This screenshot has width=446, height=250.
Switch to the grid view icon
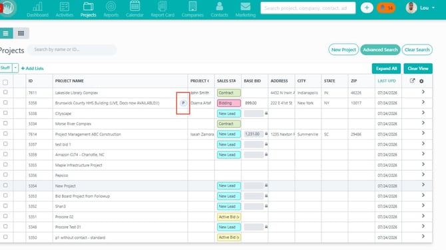[x=21, y=33]
